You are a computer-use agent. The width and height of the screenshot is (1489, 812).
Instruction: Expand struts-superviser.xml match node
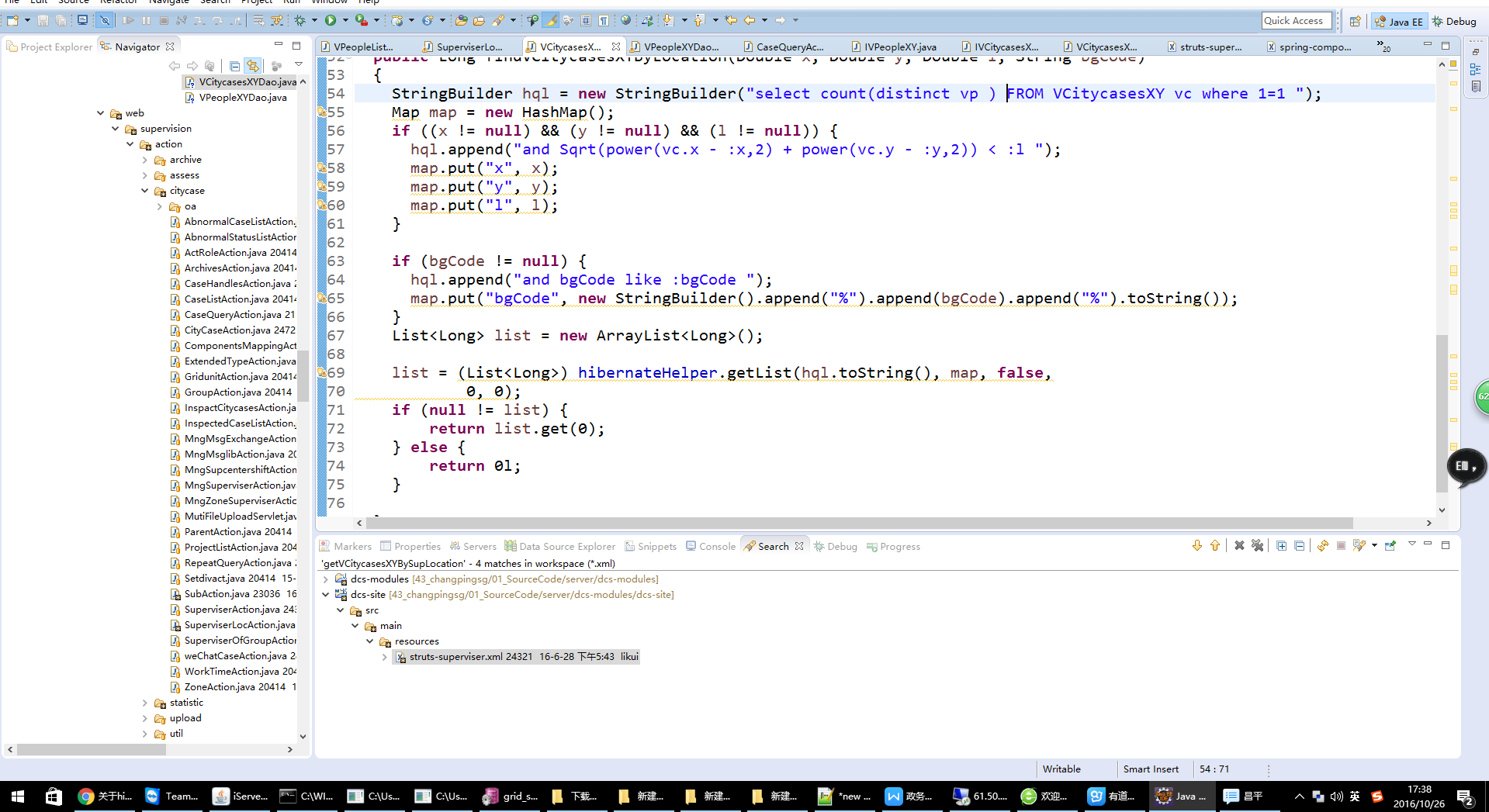(x=384, y=657)
